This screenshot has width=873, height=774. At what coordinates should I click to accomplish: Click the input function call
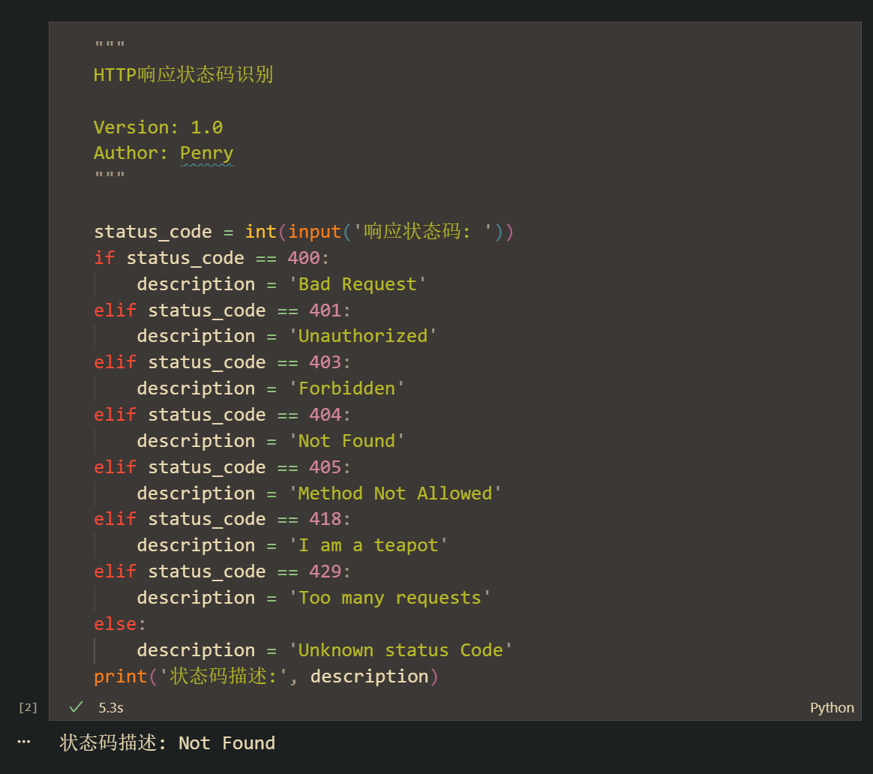coord(315,232)
